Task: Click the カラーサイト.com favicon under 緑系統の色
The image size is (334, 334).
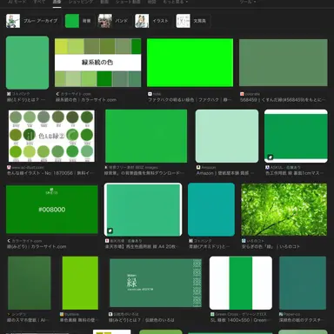Action: [57, 94]
